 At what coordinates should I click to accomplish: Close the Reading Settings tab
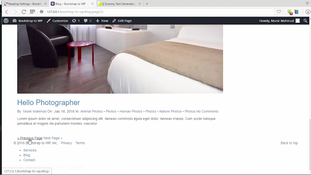(x=45, y=4)
